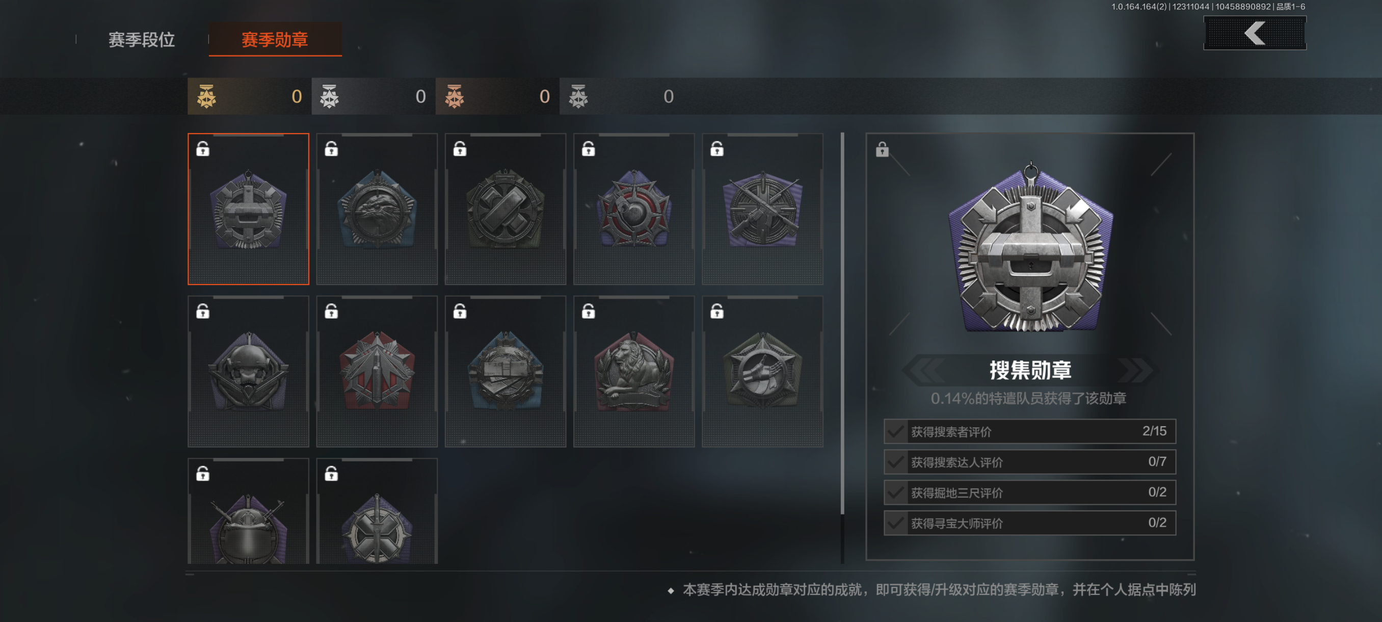Viewport: 1382px width, 622px height.
Task: Select the crossed hammer medal
Action: coord(506,209)
